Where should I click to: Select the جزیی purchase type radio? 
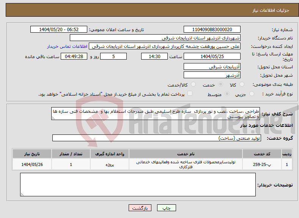click(252, 93)
